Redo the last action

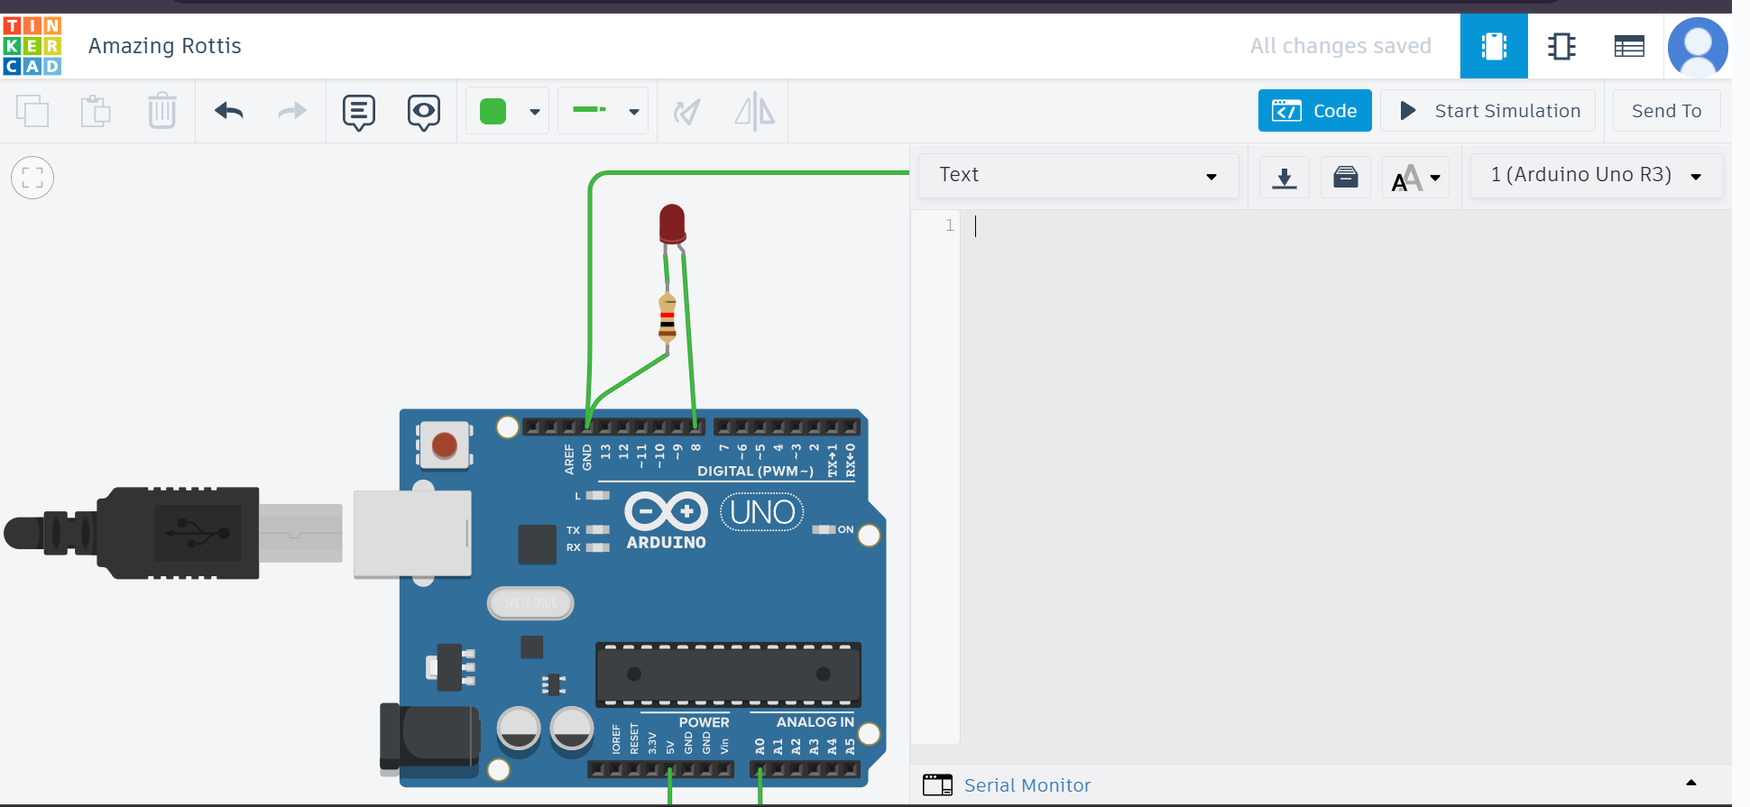pos(292,111)
